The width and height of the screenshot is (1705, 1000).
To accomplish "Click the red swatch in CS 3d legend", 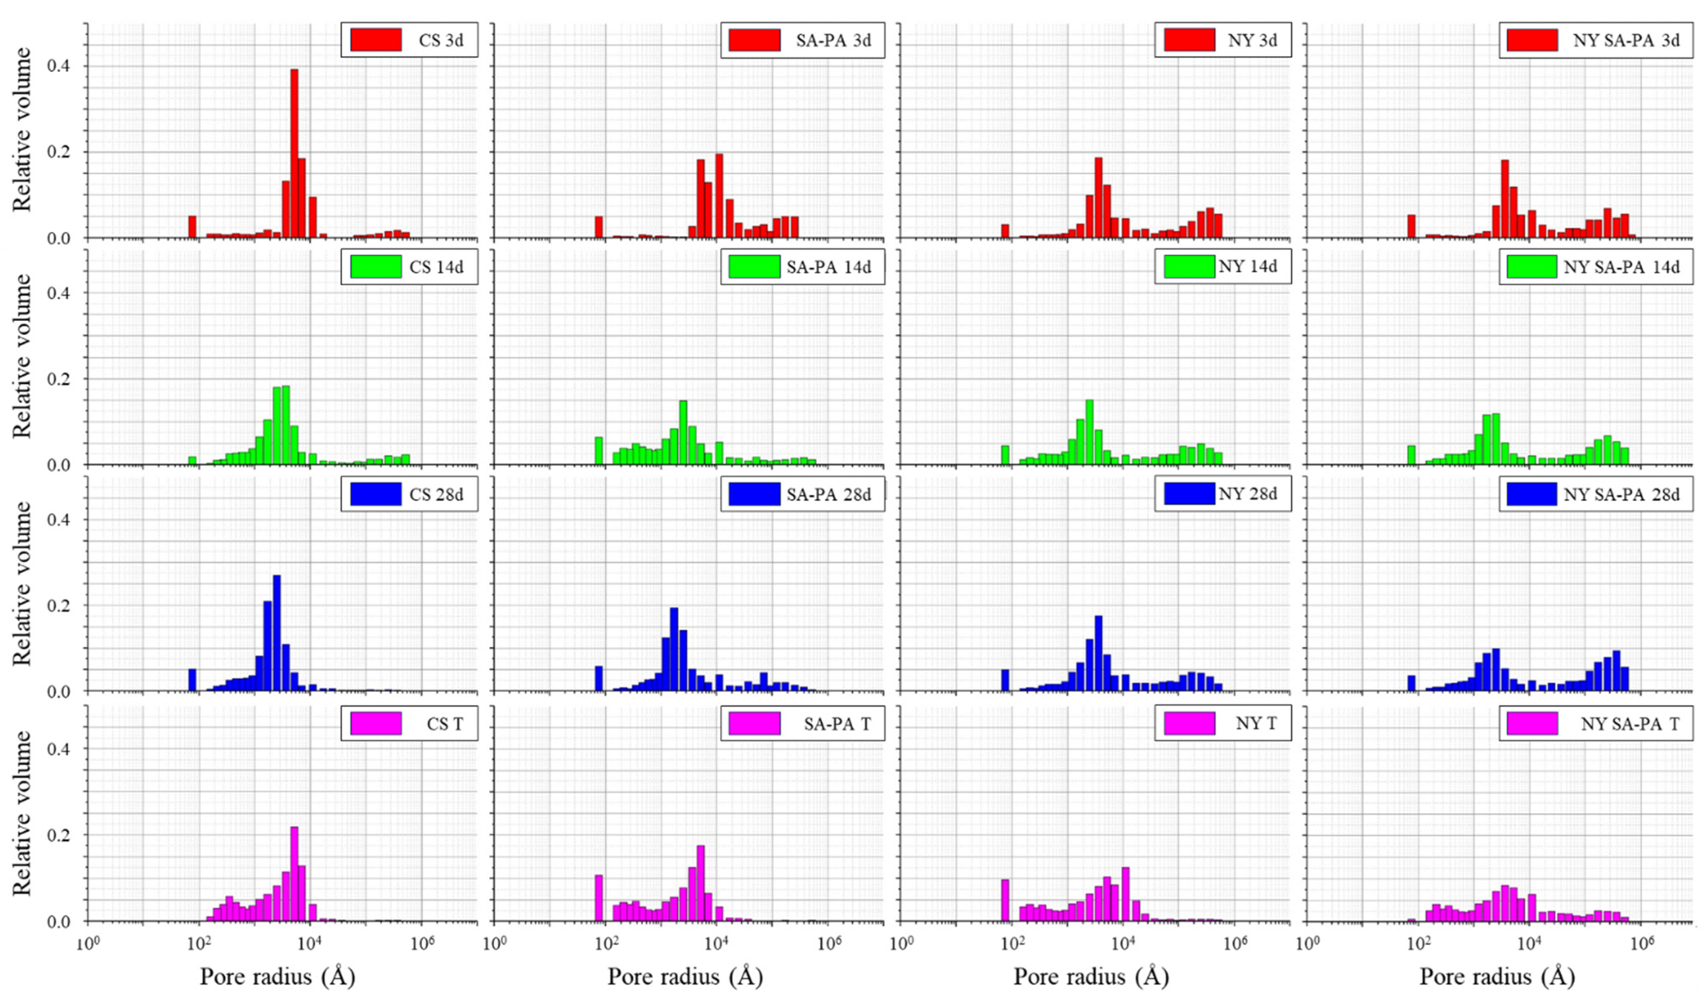I will (x=375, y=40).
